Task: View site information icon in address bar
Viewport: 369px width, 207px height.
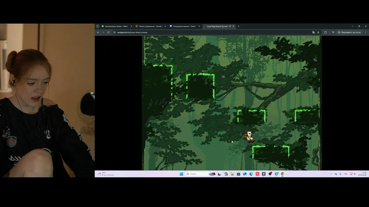Action: 114,32
